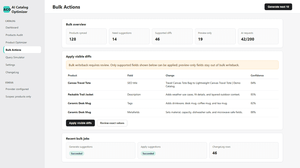300x168 pixels.
Task: Click the Recent bulk jobs heading
Action: point(78,138)
